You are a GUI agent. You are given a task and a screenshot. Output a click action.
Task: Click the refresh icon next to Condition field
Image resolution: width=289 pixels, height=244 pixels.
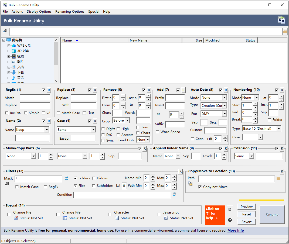pos(174,194)
